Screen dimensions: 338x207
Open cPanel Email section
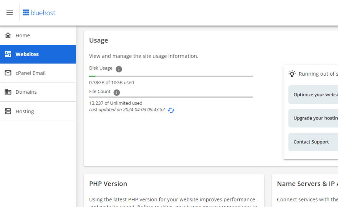point(38,73)
